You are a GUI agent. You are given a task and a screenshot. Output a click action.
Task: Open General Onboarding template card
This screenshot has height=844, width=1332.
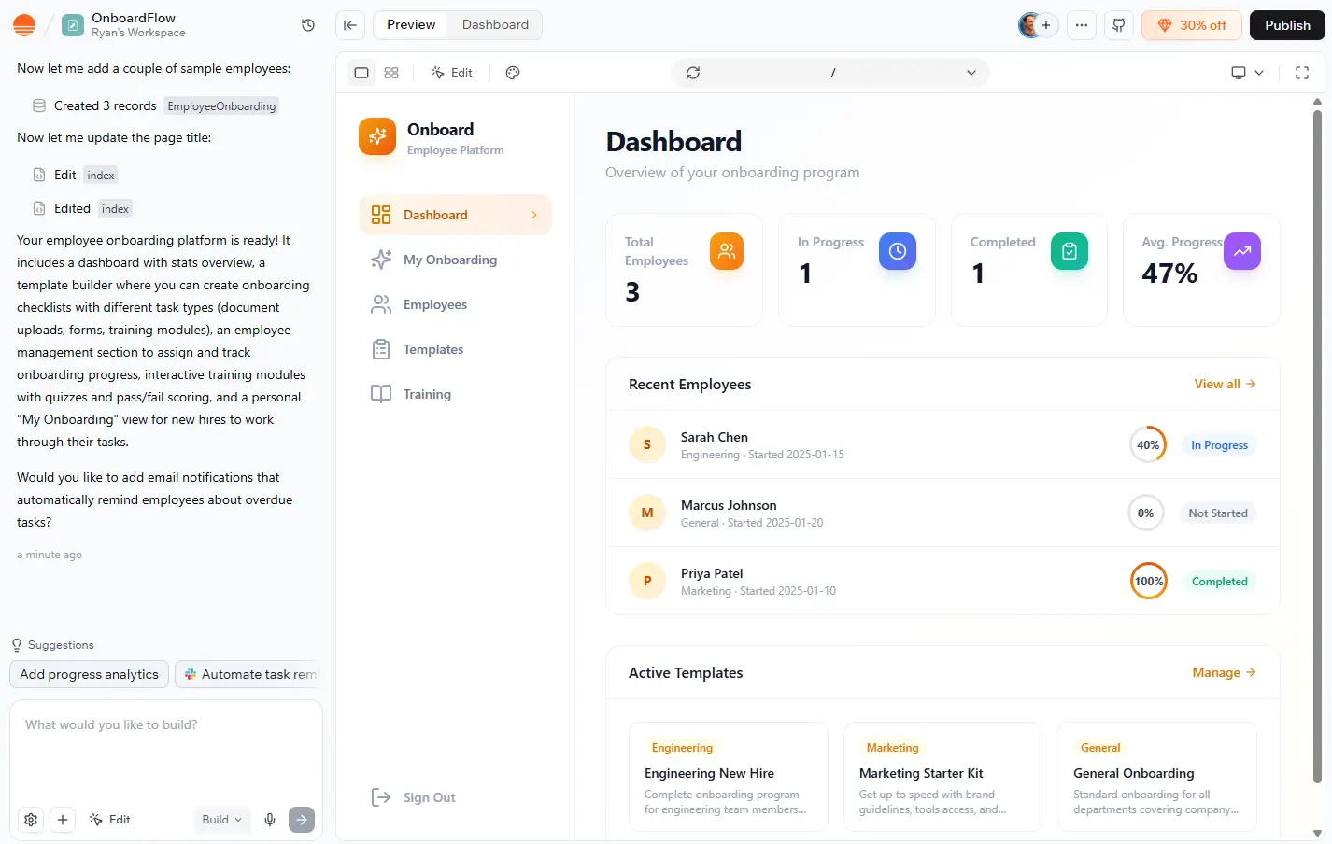pos(1157,777)
